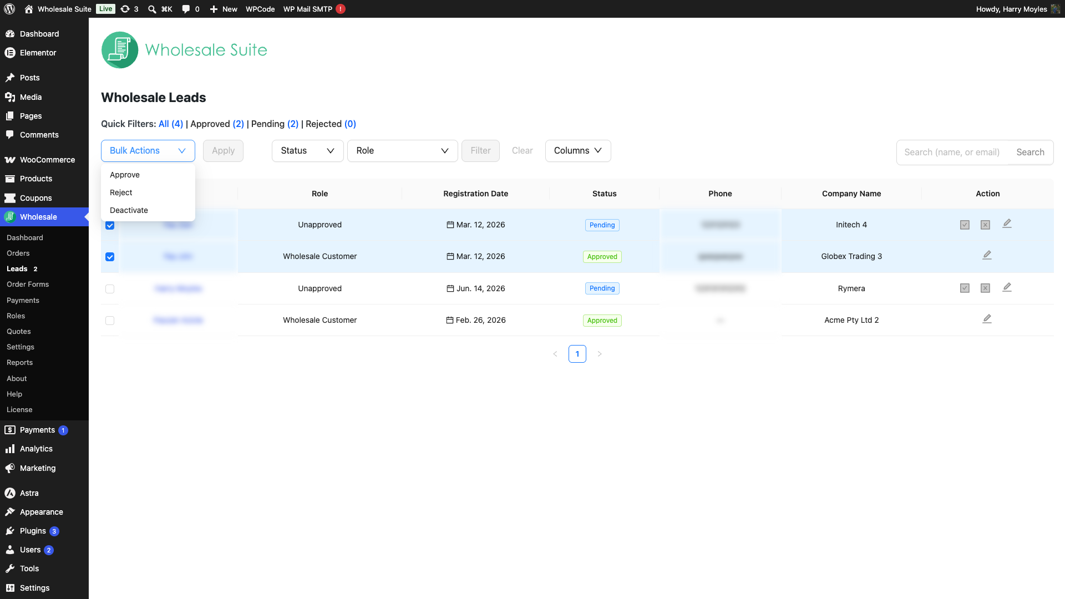Screen dimensions: 1065x599
Task: Open the user avatar next to Howdy
Action: (1056, 9)
